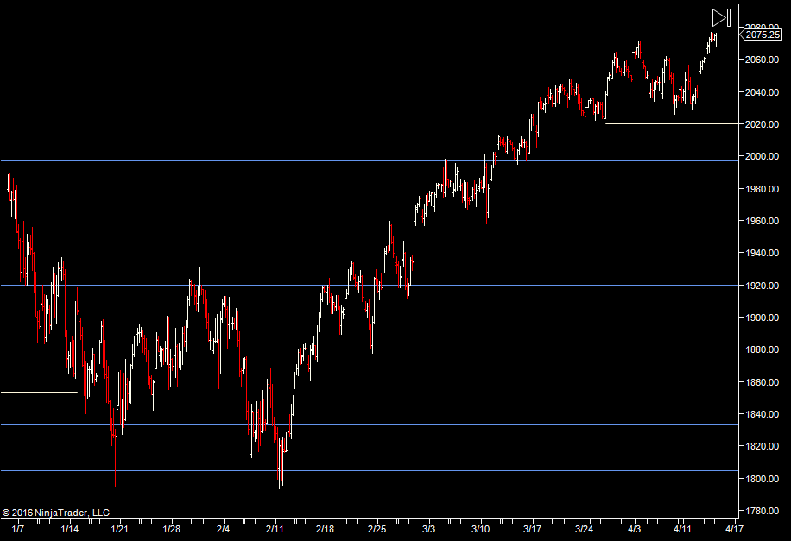Select the blue horizontal line at 2000

[259, 160]
